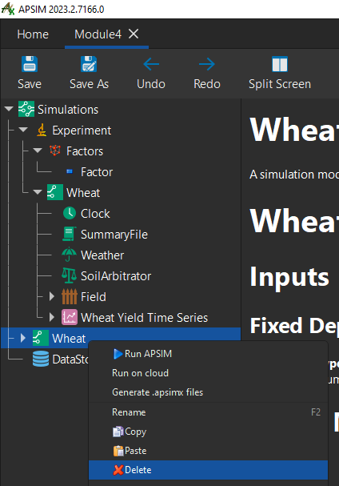Close the Module4 tab
The width and height of the screenshot is (339, 486).
click(134, 34)
